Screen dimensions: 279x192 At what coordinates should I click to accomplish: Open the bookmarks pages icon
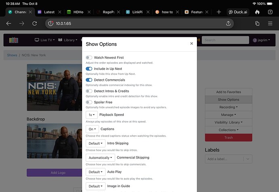(x=257, y=23)
